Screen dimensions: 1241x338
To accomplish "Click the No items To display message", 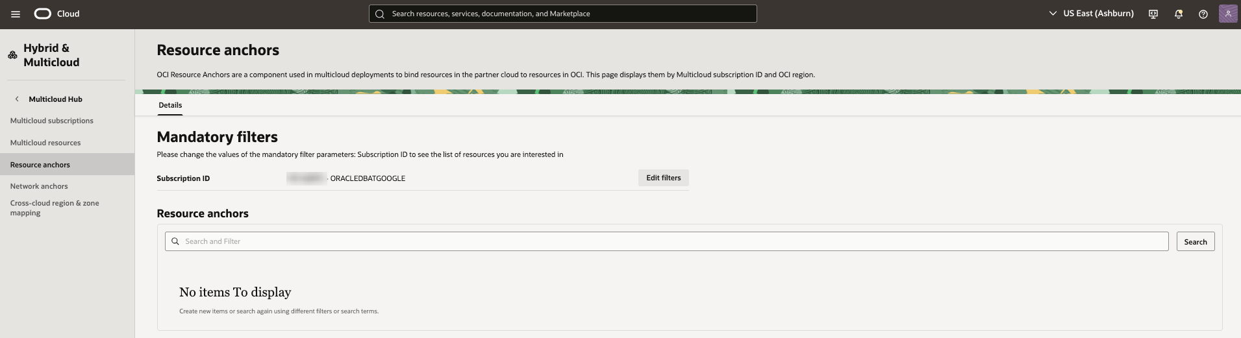I will 235,292.
